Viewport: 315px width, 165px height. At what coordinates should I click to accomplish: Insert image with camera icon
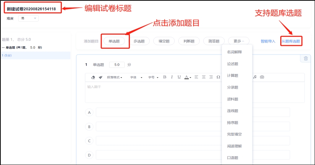pyautogui.click(x=262, y=77)
